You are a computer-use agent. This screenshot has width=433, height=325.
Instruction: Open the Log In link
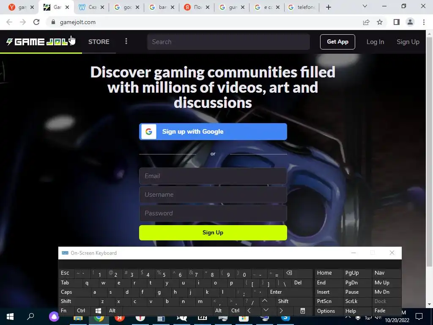pyautogui.click(x=375, y=42)
